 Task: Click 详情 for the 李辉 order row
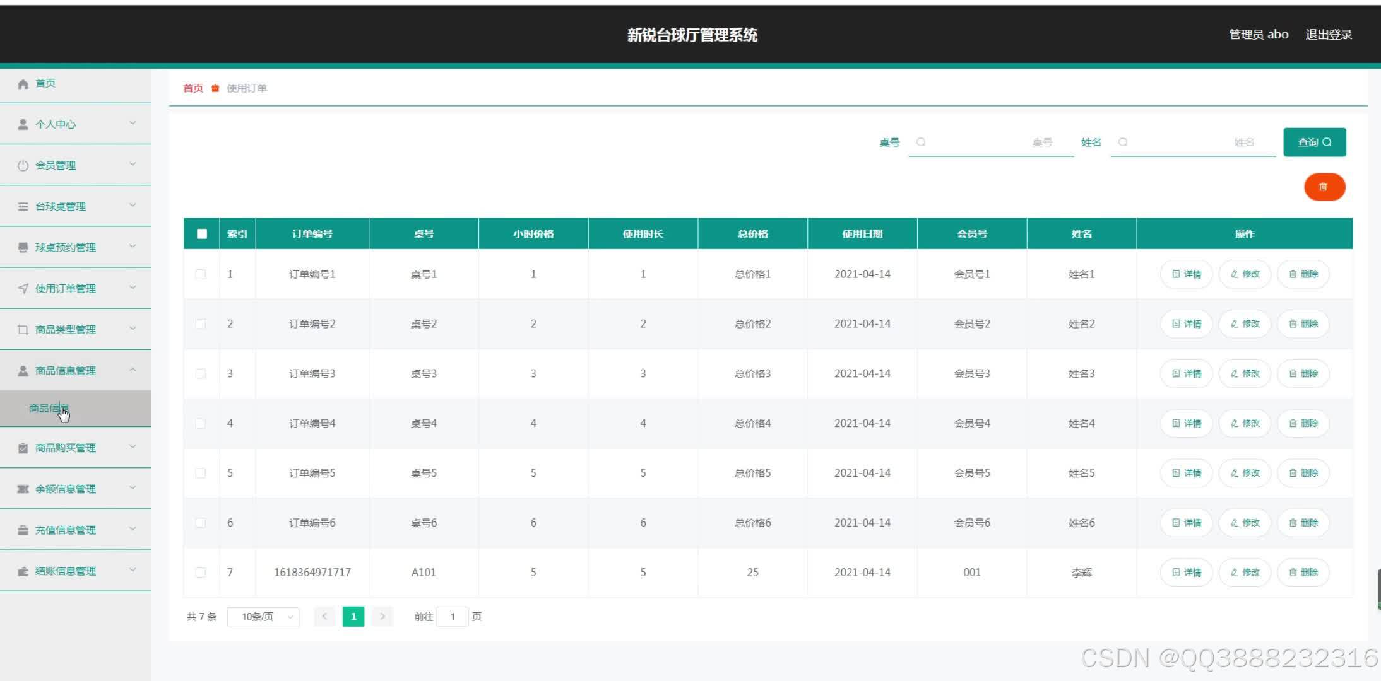(1185, 572)
